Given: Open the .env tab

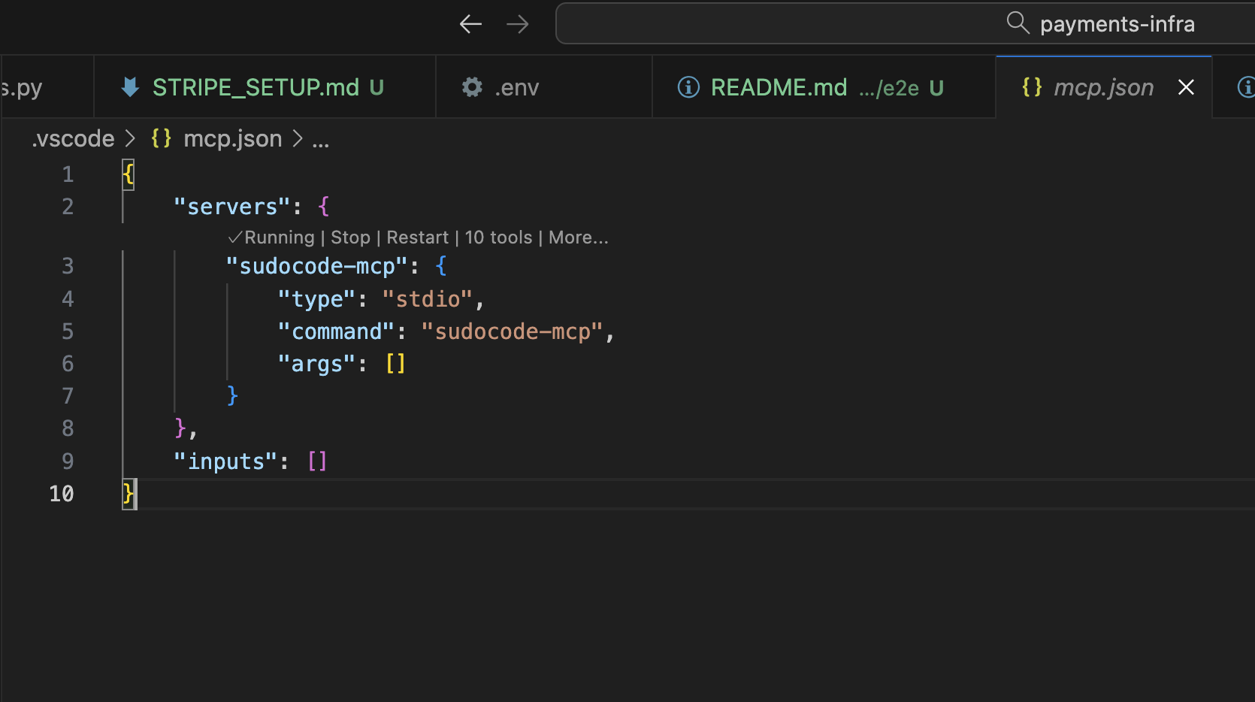Looking at the screenshot, I should click(x=517, y=86).
